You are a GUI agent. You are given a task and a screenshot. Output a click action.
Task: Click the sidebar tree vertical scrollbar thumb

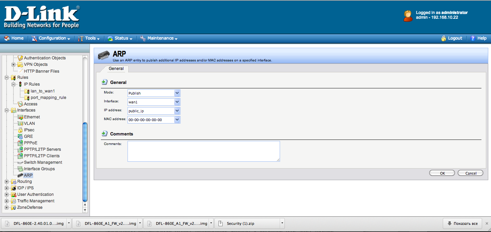[x=85, y=162]
